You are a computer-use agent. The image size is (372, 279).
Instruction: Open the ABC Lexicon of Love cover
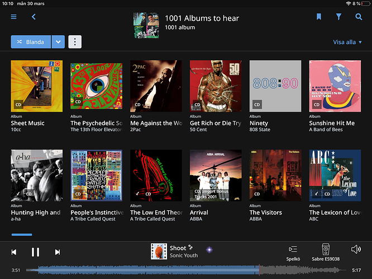tap(335, 175)
